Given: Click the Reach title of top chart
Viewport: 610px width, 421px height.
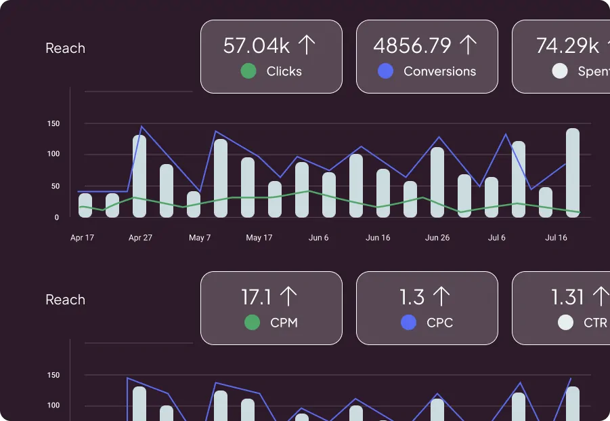Looking at the screenshot, I should coord(65,48).
